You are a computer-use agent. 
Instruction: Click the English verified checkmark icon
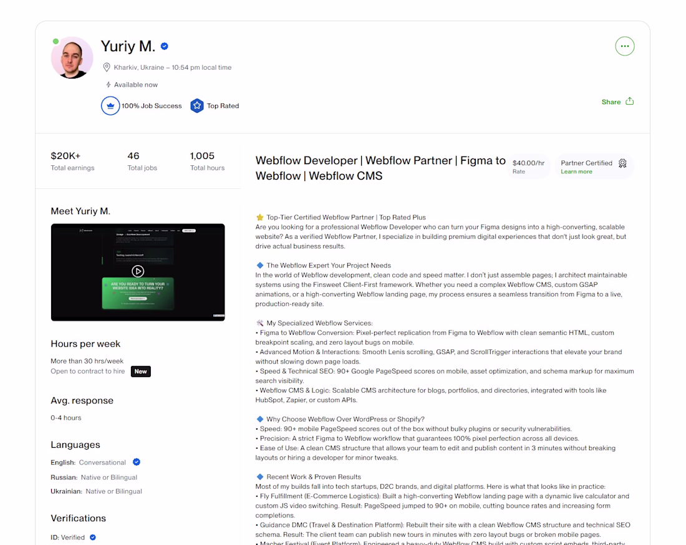(137, 462)
